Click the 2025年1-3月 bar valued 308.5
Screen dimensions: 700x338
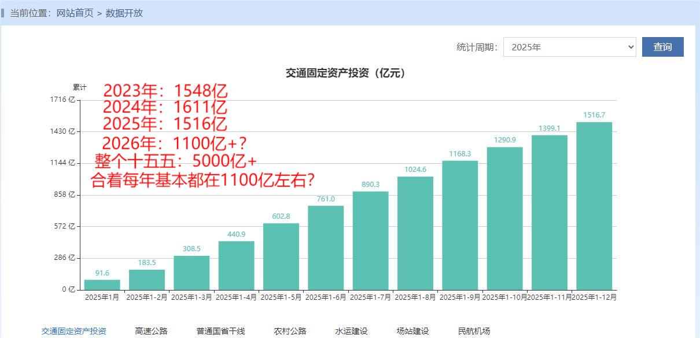(x=191, y=273)
